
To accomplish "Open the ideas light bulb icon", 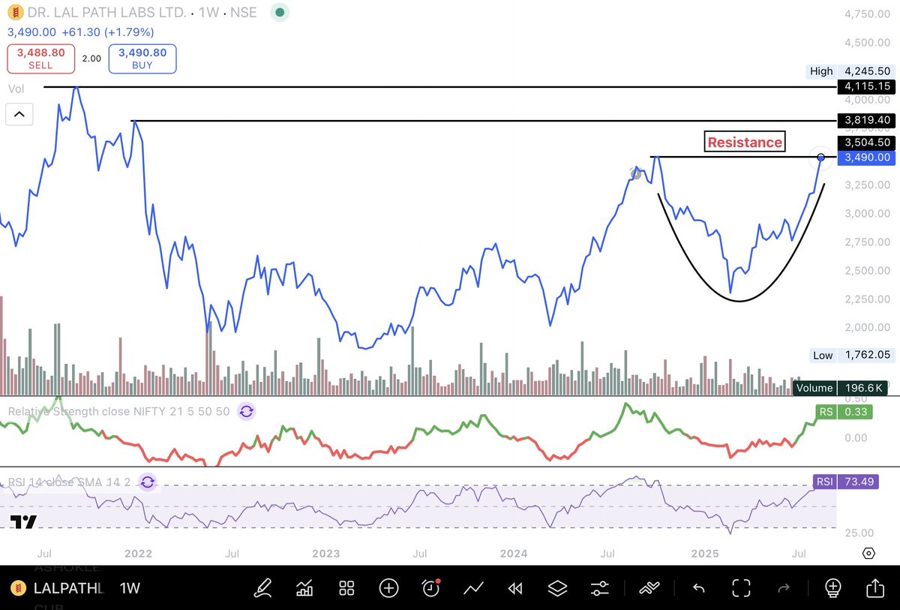I will [833, 587].
